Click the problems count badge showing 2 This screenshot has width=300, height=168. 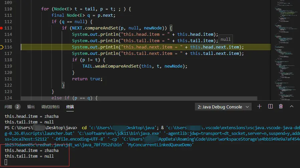pos(18,107)
